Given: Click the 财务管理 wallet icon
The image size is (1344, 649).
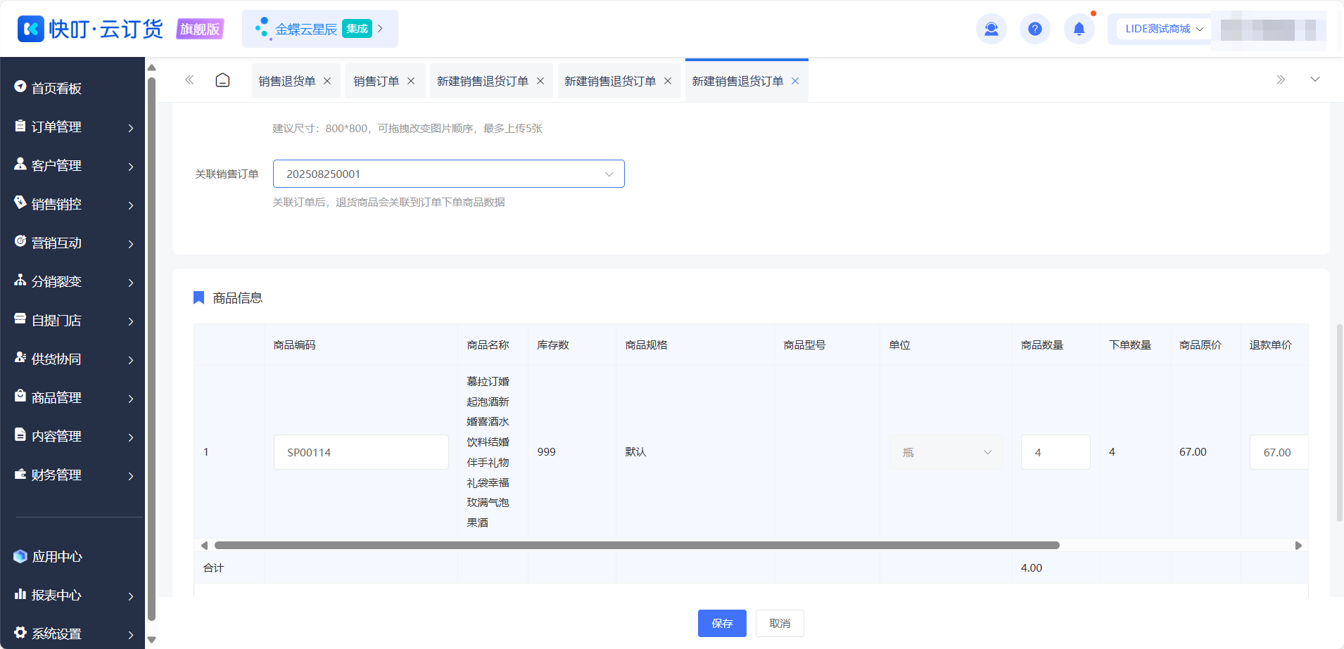Looking at the screenshot, I should click(x=20, y=474).
